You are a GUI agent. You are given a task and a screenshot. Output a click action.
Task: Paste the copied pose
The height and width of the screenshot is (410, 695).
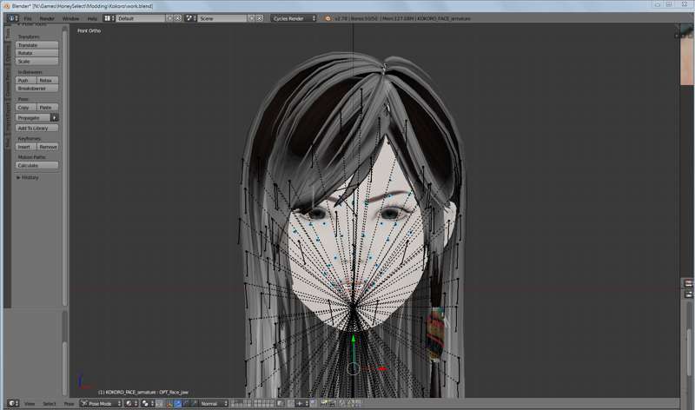(48, 107)
